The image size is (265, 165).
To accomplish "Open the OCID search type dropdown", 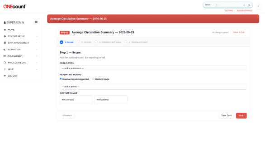I will click(211, 5).
